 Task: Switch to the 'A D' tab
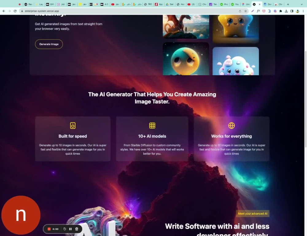point(105,4)
